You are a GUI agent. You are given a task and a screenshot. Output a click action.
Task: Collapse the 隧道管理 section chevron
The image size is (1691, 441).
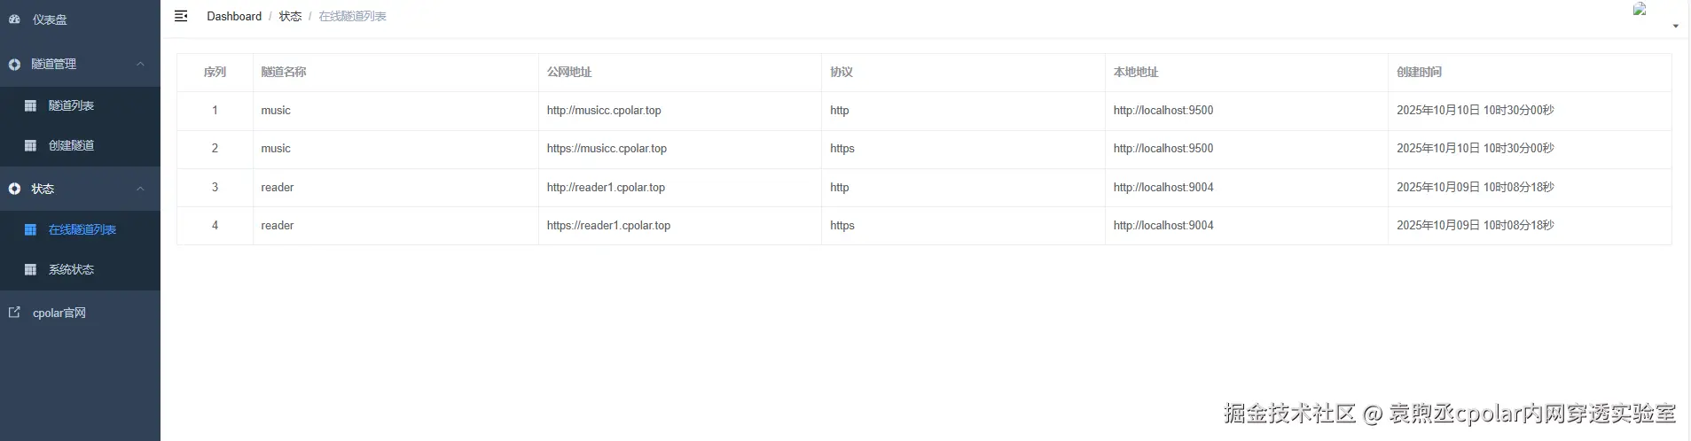(x=140, y=65)
